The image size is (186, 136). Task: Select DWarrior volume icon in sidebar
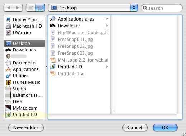pyautogui.click(x=8, y=32)
